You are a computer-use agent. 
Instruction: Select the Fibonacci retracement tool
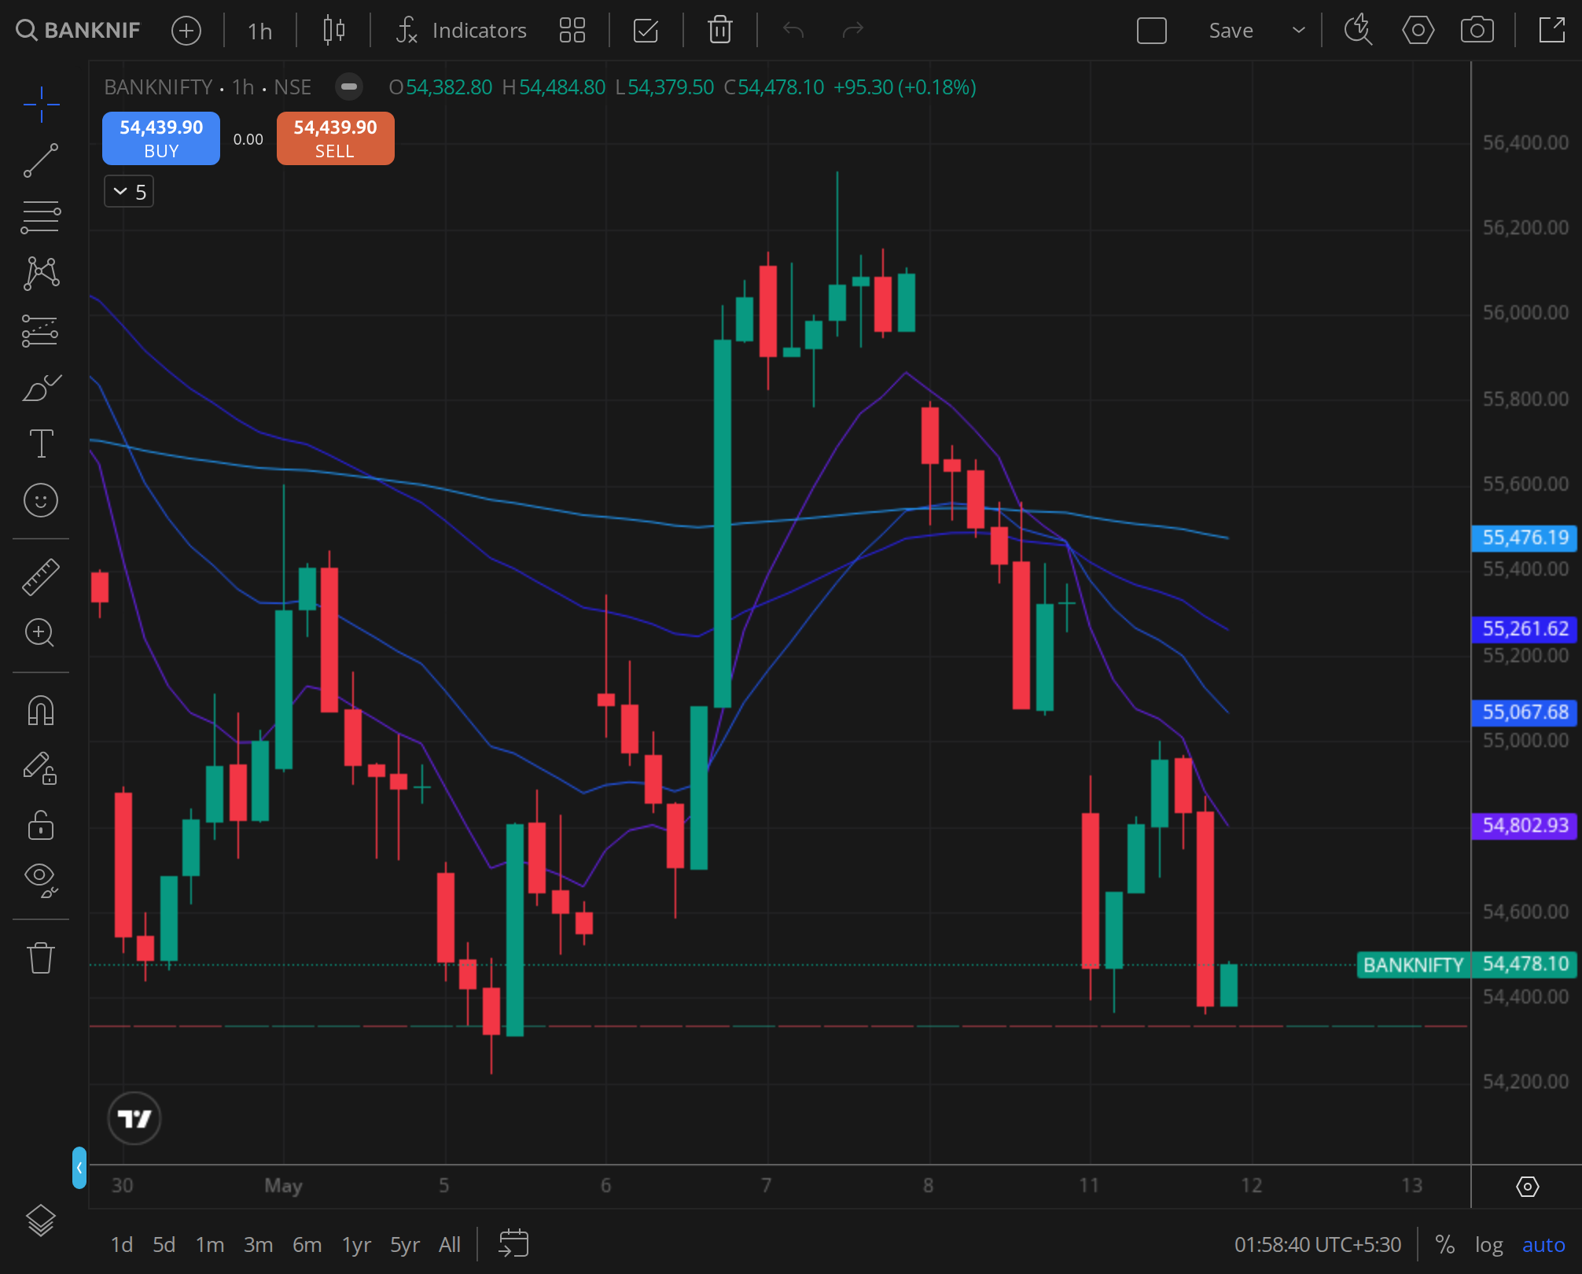point(41,217)
